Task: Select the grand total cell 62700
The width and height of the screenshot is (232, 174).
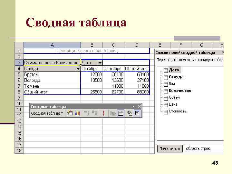Action: click(113, 92)
